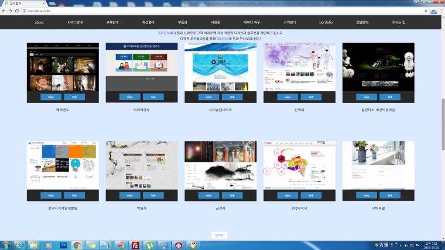Open the 백림사 crane painting thumbnail
Screen dimensions: 445x250
(142, 165)
